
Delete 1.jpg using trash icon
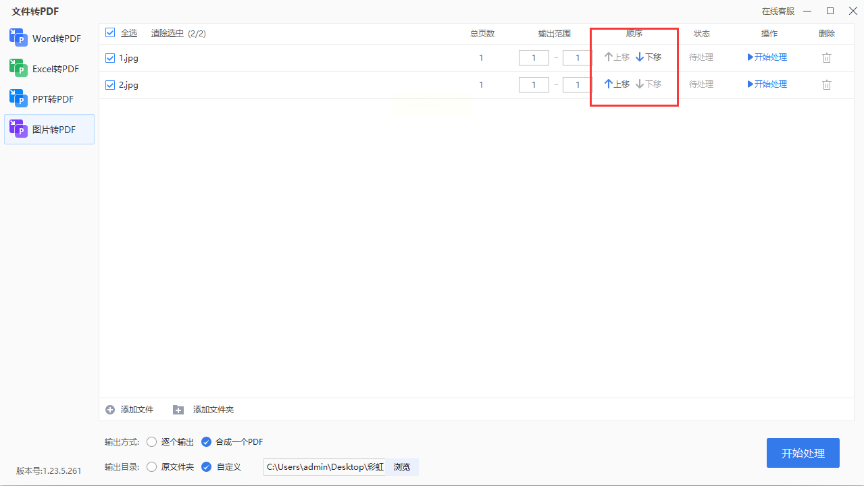click(826, 57)
